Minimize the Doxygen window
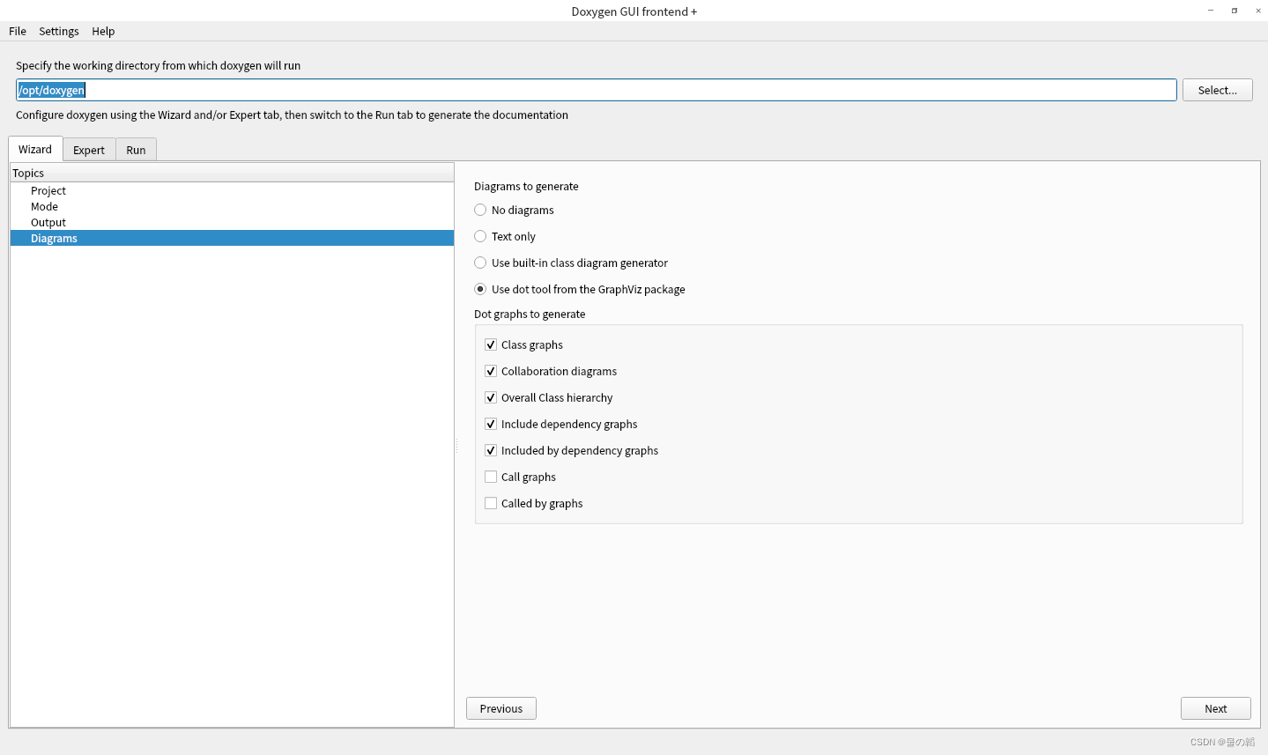Screen dimensions: 1268x755 pos(1211,11)
